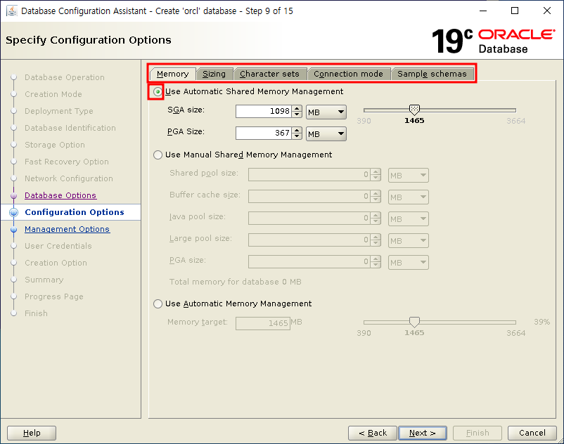Switch to Connection mode tab
The image size is (564, 444).
(348, 74)
